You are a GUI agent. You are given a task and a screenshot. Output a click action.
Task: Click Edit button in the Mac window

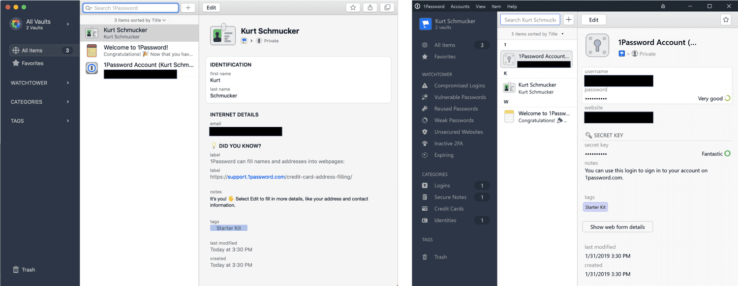coord(211,7)
